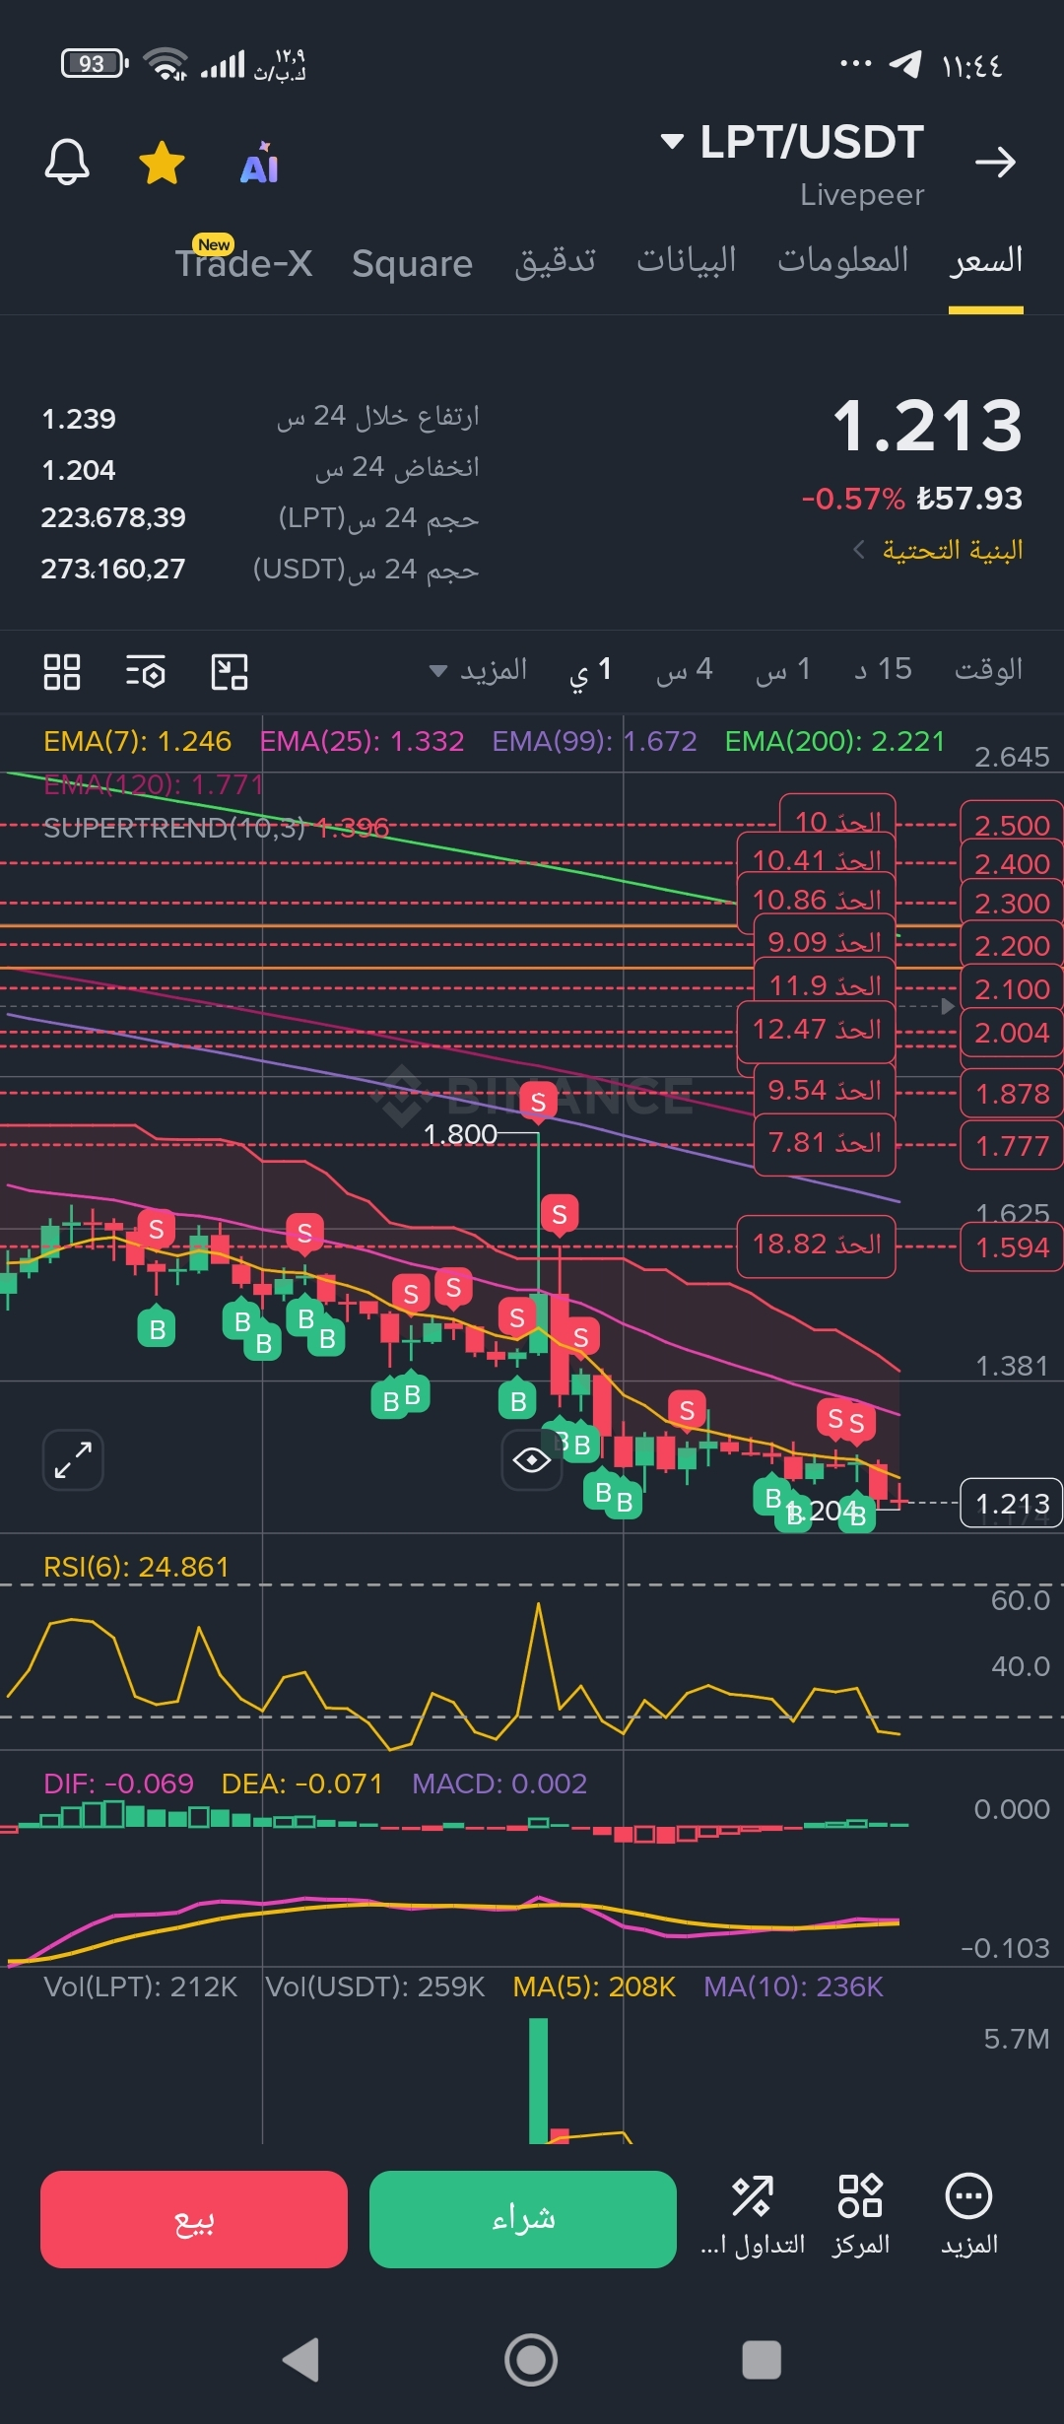Tap the MA(10): 236K volume label
This screenshot has height=2424, width=1064.
(x=793, y=1986)
